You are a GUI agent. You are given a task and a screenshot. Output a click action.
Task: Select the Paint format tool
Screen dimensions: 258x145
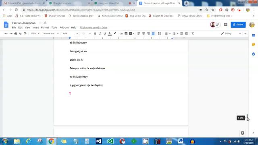pyautogui.click(x=25, y=33)
